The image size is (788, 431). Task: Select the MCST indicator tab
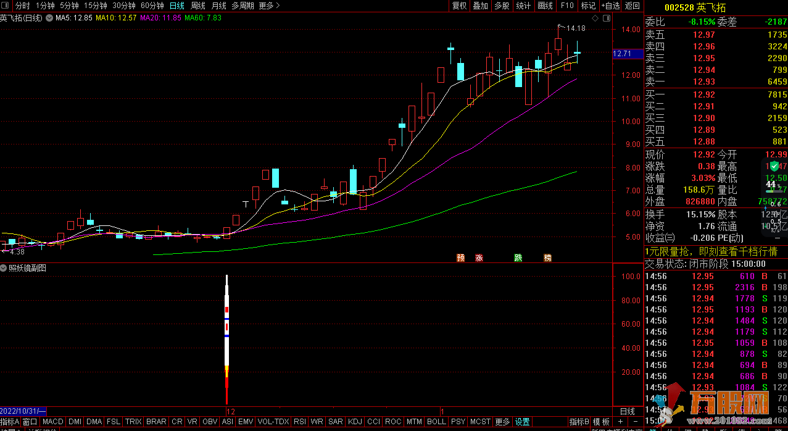coord(480,422)
